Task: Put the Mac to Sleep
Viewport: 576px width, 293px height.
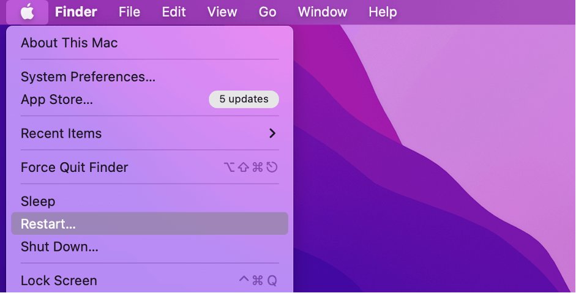Action: 38,201
